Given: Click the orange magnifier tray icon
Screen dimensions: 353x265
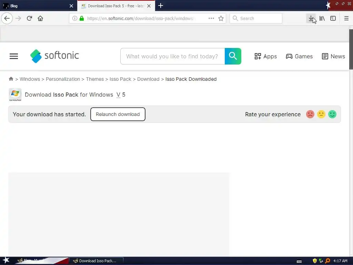Looking at the screenshot, I should click(x=327, y=261).
